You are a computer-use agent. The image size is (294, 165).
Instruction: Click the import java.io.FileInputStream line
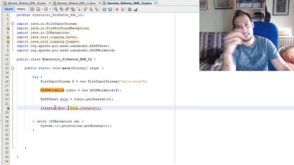pyautogui.click(x=47, y=24)
